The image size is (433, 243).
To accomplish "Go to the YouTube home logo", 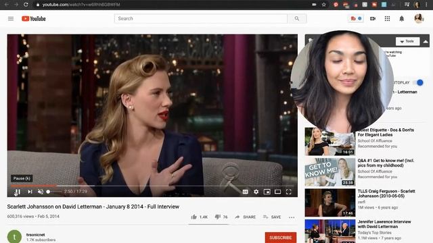I will coord(34,19).
